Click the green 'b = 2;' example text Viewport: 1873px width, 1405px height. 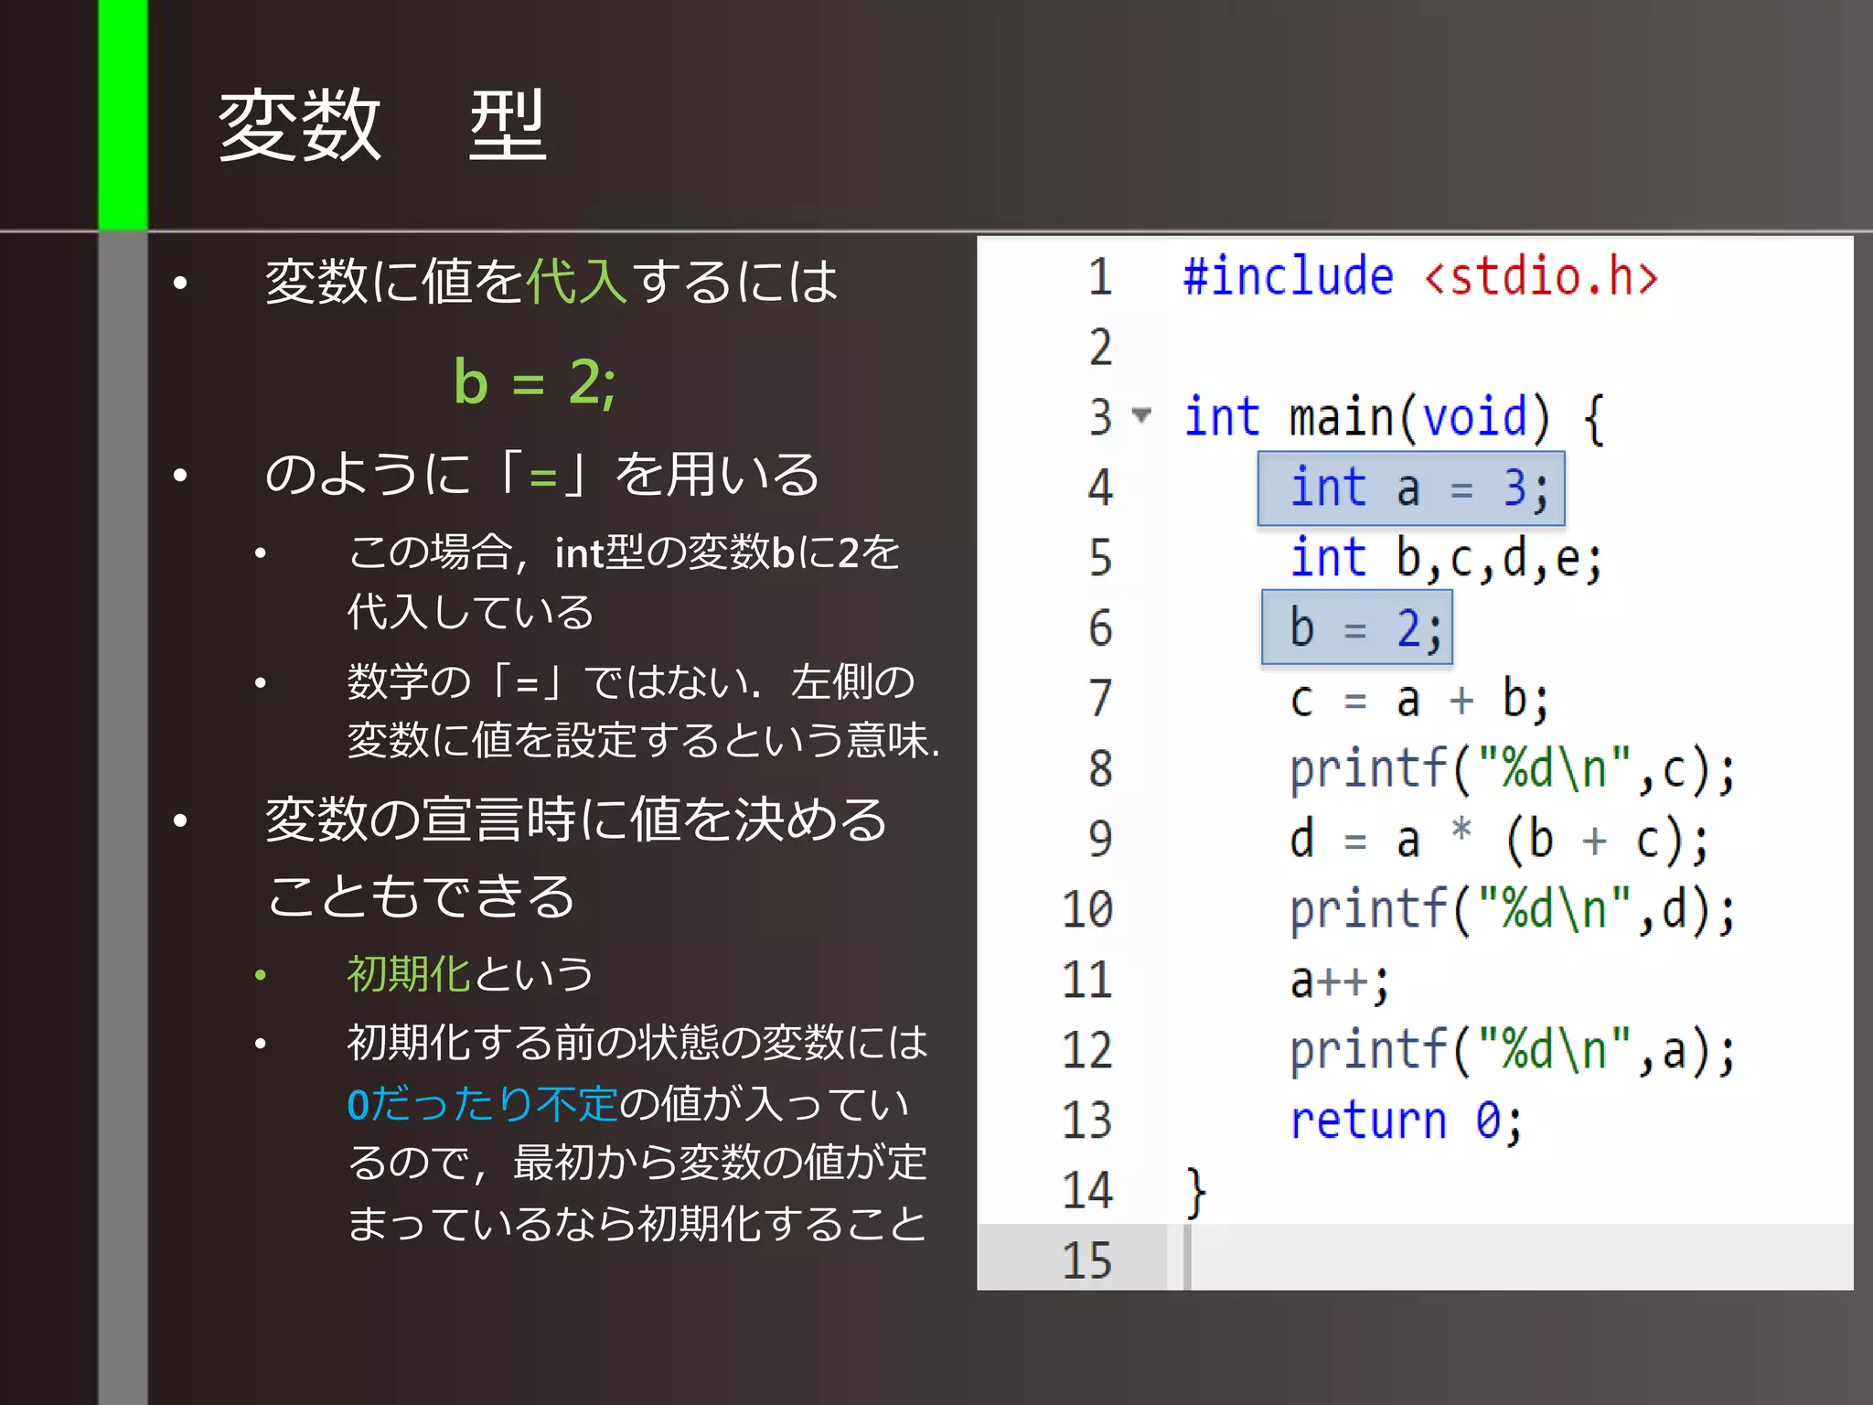coord(535,381)
